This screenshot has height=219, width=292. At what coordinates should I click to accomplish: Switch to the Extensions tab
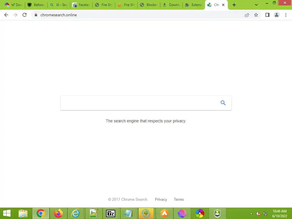[x=194, y=5]
